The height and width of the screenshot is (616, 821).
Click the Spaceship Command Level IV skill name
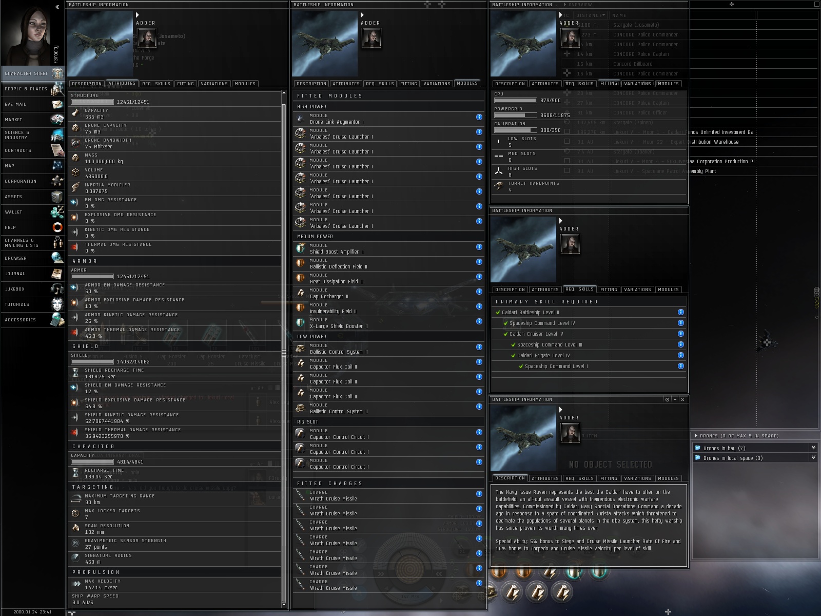tap(542, 323)
